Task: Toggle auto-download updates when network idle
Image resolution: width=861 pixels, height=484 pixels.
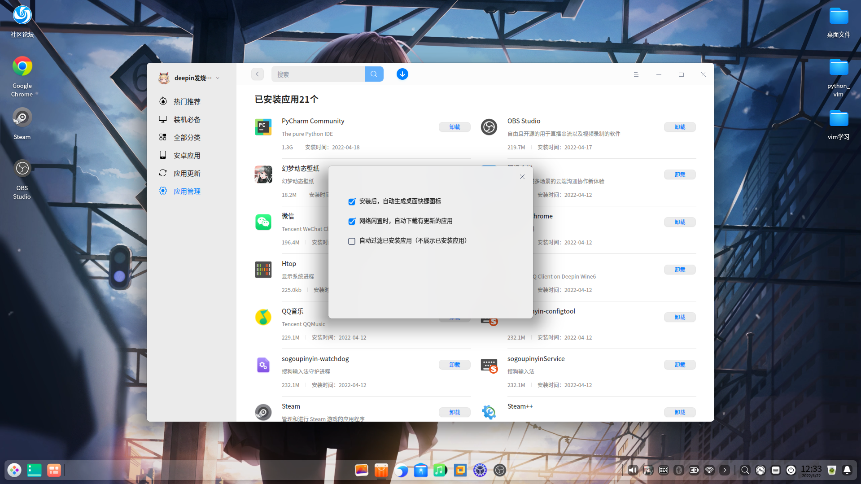Action: coord(352,221)
